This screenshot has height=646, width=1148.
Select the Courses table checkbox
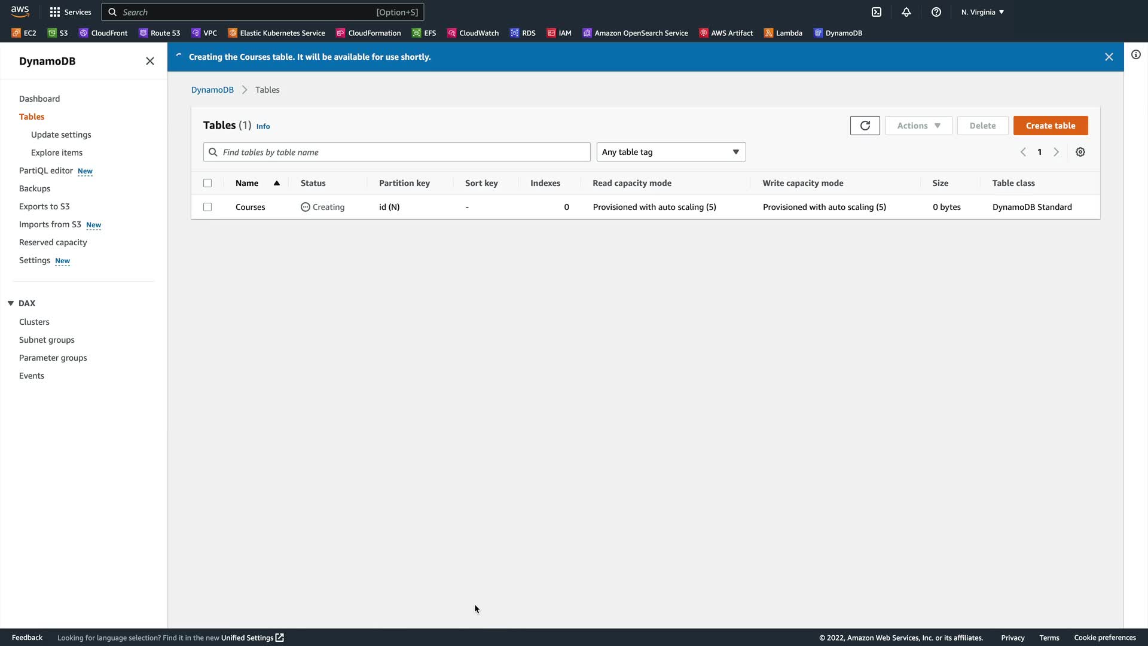(x=207, y=207)
